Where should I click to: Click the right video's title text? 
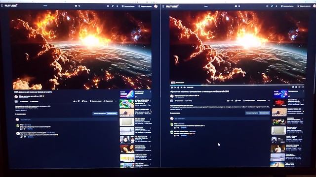click(x=199, y=91)
